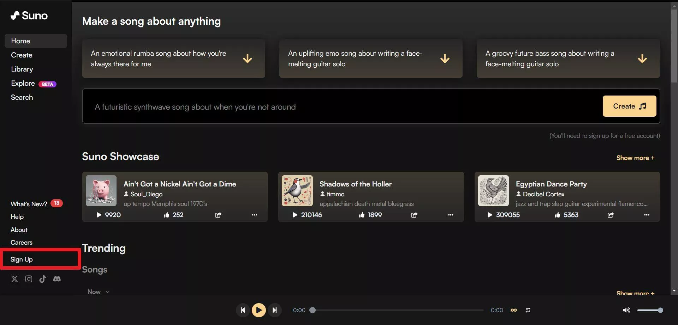Image resolution: width=678 pixels, height=325 pixels.
Task: Click the scrollbar up arrow
Action: [674, 5]
